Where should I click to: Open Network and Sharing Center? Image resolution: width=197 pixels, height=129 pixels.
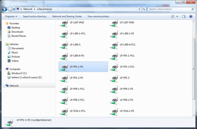(x=67, y=16)
